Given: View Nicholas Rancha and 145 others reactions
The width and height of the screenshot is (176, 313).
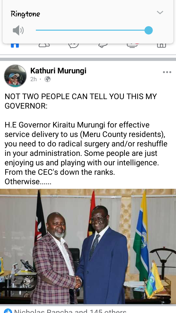Looking at the screenshot, I should [70, 311].
